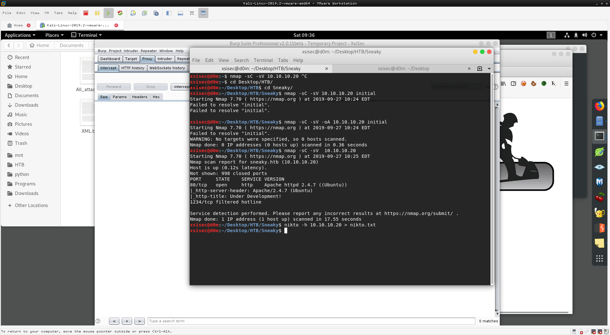Click the '+' button beside search

pyautogui.click(x=127, y=321)
